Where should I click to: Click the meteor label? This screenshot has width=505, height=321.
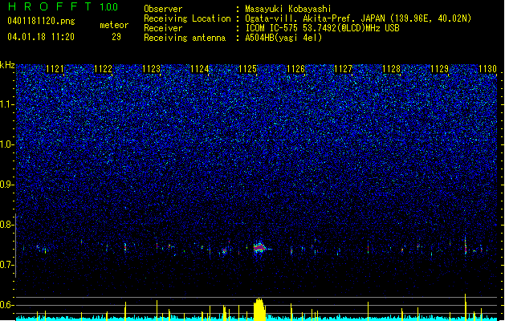[114, 25]
